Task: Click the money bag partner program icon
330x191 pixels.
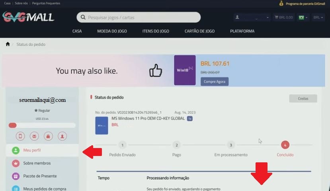Action: tap(281, 3)
